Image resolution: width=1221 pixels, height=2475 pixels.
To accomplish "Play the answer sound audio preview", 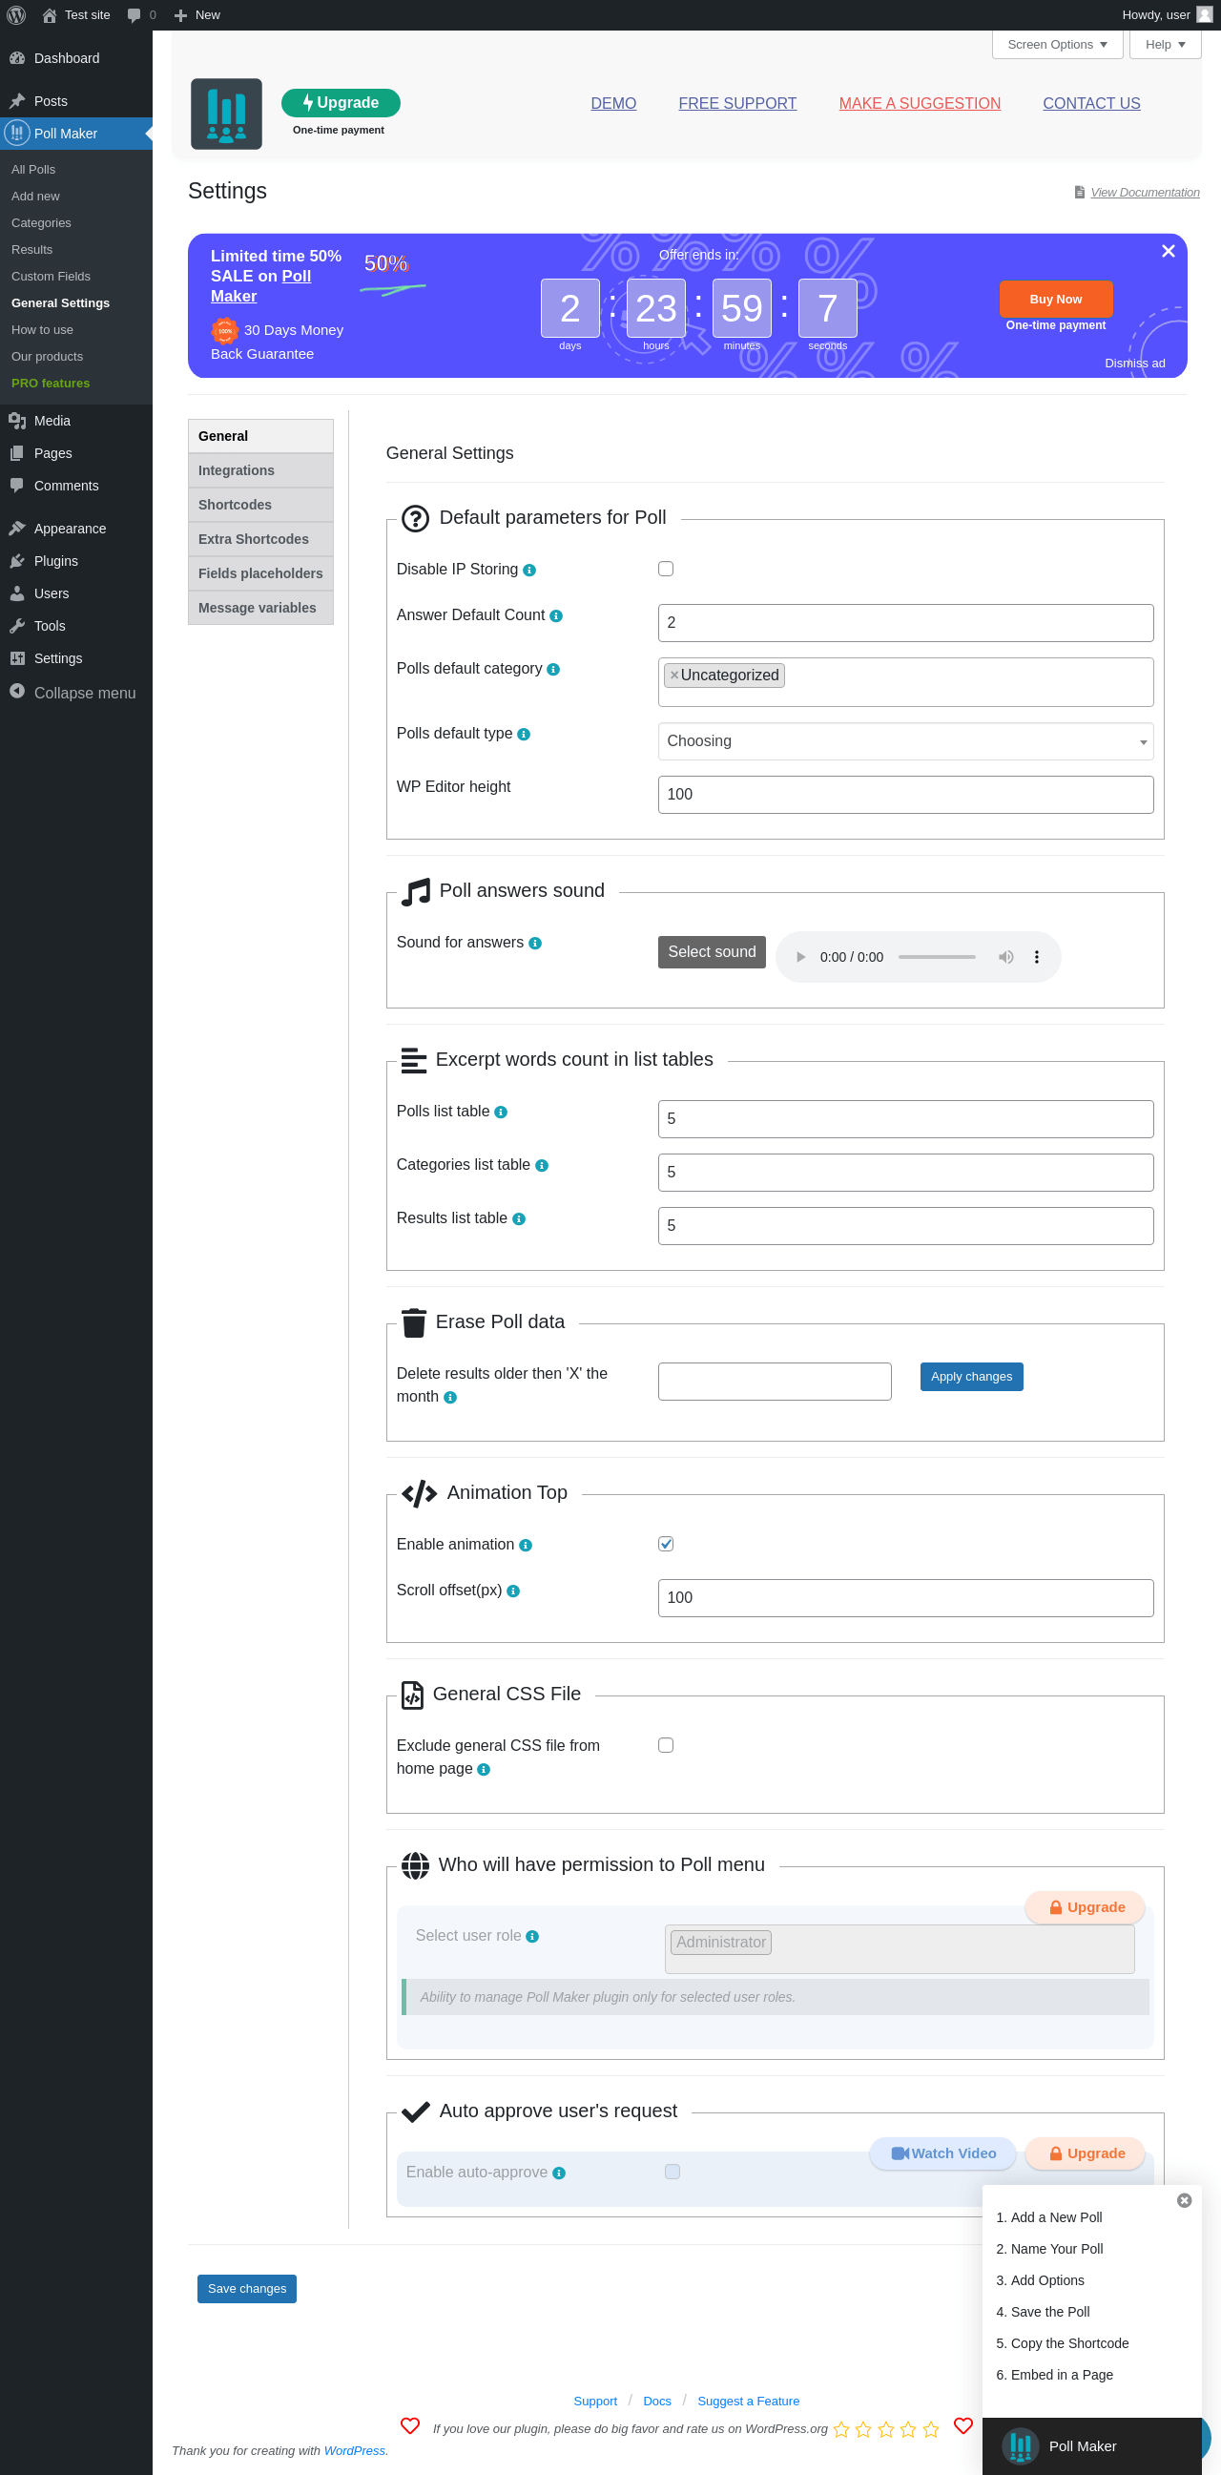I will click(800, 957).
